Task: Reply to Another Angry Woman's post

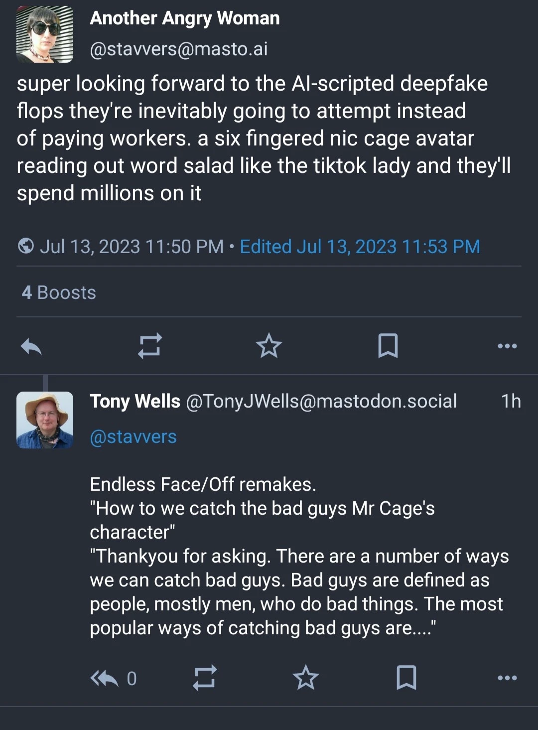Action: (x=31, y=346)
